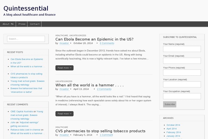The height and width of the screenshot is (139, 208).
Task: Open mcastor author link on hammer post
Action: pyautogui.click(x=64, y=89)
